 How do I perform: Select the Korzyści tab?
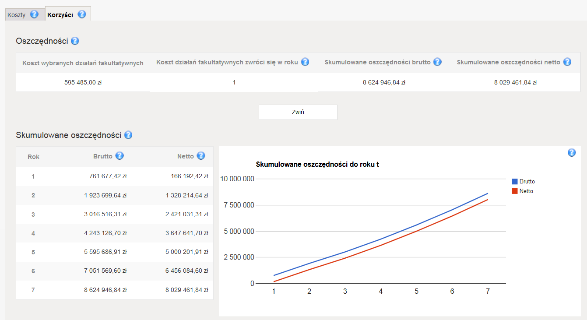pos(60,15)
